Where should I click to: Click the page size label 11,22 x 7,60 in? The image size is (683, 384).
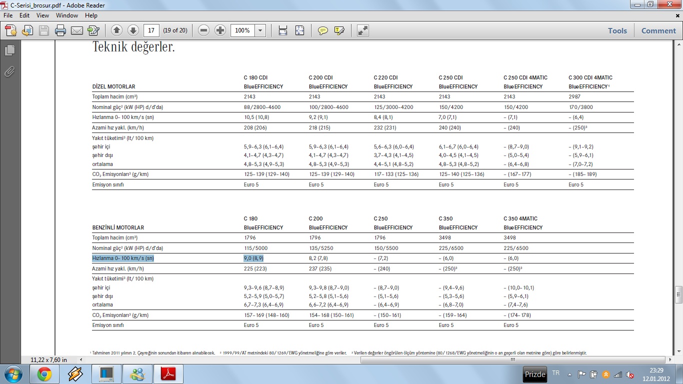48,359
